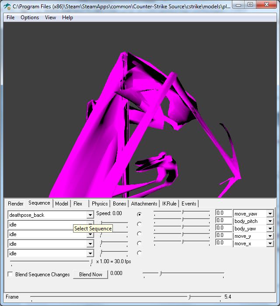The height and width of the screenshot is (306, 280).
Task: Select the fifth layer radio button
Action: 139,253
